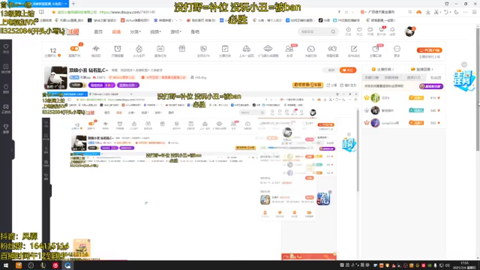Image resolution: width=480 pixels, height=270 pixels.
Task: Toggle the live stream on/off switch
Action: point(74,49)
